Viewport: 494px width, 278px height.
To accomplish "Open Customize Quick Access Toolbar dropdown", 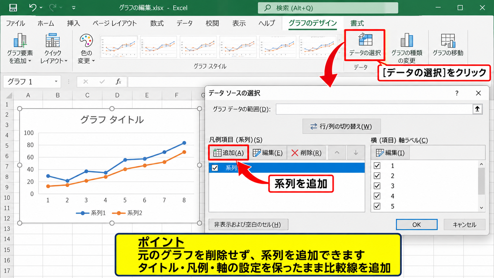I will (74, 8).
